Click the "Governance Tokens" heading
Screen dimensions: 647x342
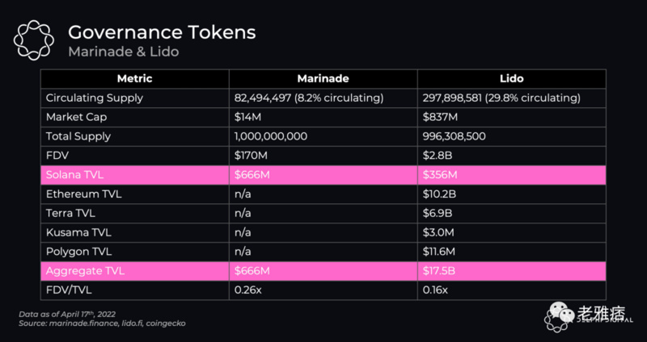(x=161, y=32)
